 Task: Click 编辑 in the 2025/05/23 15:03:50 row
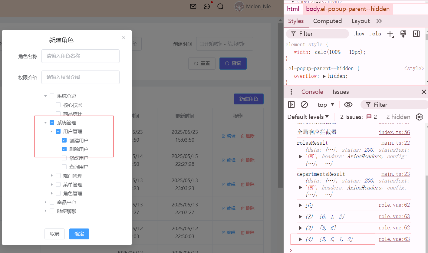point(229,136)
